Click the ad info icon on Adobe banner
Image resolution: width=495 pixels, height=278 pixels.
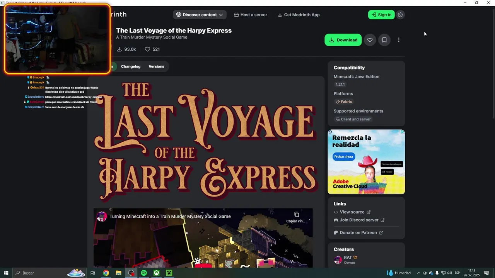402,132
